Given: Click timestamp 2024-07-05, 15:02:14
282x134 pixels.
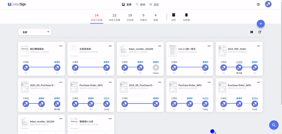Looking at the screenshot, I should [188, 52].
